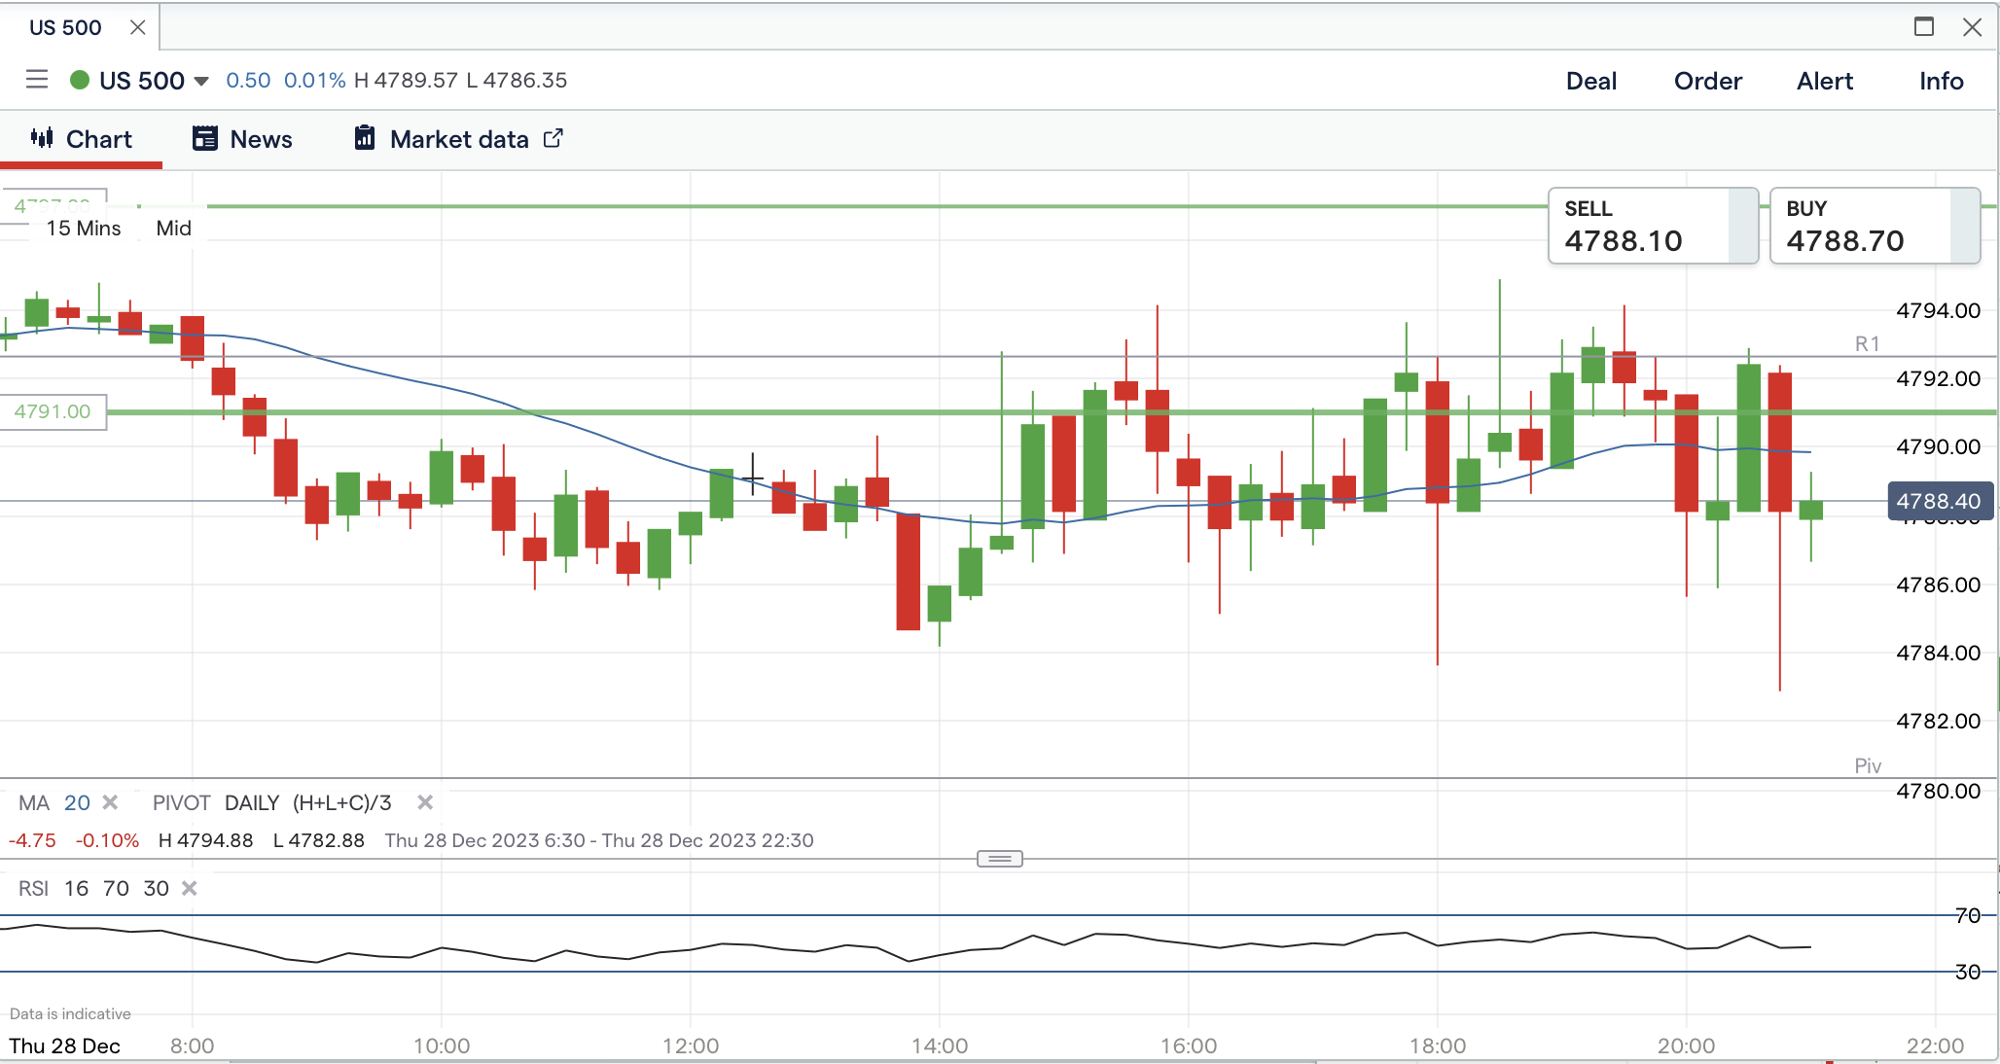
Task: Maximize the chart window
Action: [x=1924, y=27]
